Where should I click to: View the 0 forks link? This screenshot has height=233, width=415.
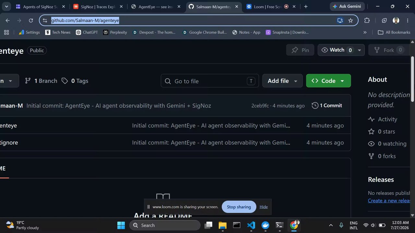[x=382, y=156]
